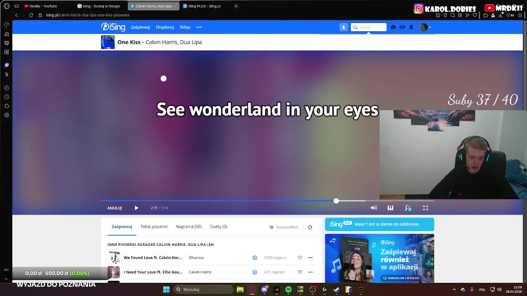This screenshot has width=527, height=296.
Task: Open more options for We Found Love row
Action: coord(310,258)
